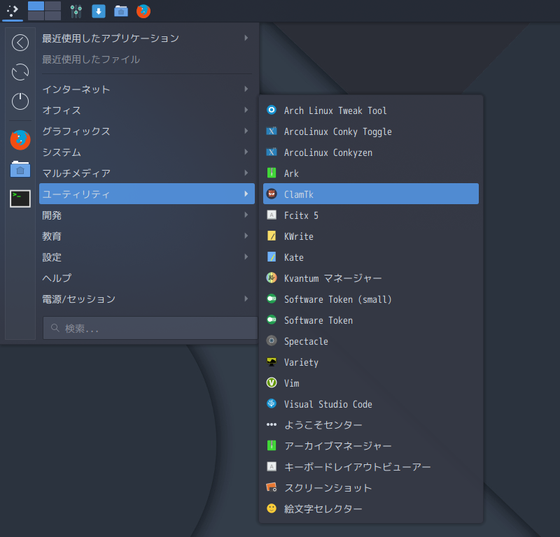Click the restart circular arrows icon

point(20,72)
